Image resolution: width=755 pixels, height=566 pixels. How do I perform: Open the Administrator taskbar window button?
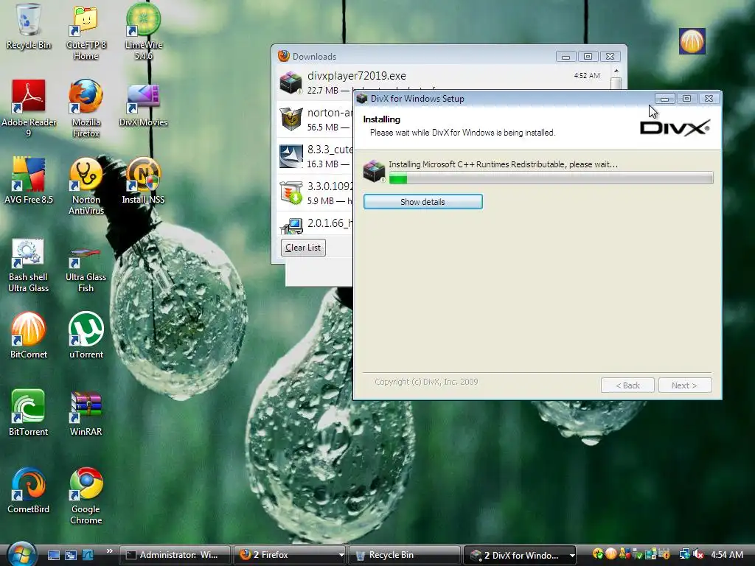tap(174, 555)
